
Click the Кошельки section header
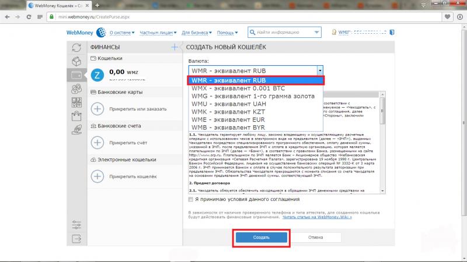point(135,59)
